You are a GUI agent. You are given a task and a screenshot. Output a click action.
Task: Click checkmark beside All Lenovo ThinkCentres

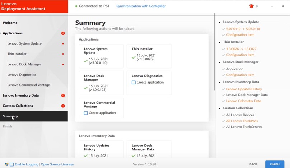coord(223,127)
